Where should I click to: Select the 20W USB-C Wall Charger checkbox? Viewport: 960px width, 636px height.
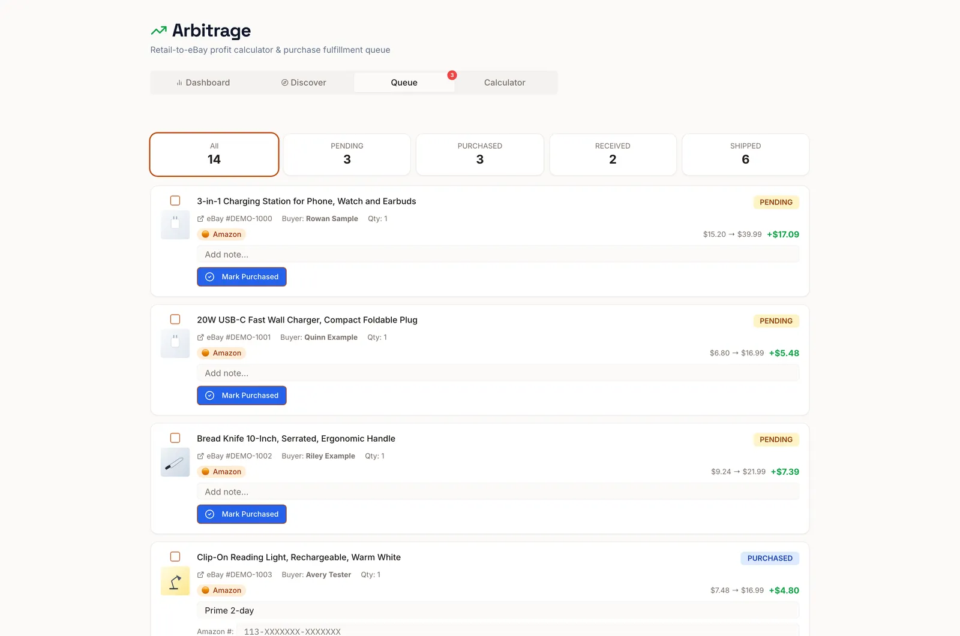(x=175, y=319)
